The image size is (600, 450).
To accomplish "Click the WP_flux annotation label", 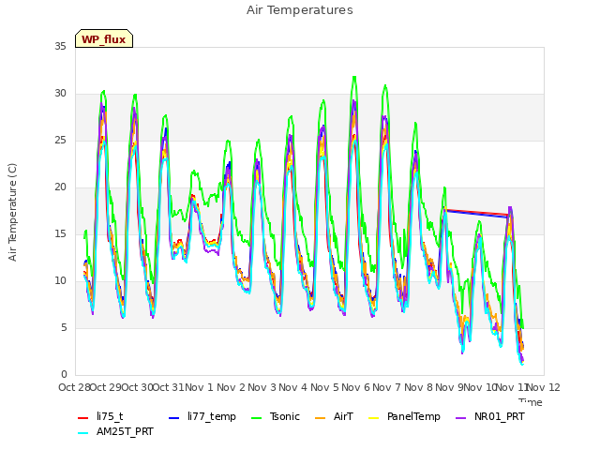I will 104,39.
